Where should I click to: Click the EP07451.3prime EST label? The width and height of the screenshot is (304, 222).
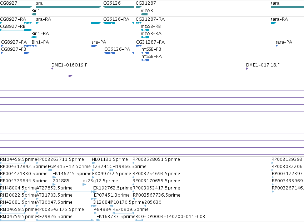[112, 195]
